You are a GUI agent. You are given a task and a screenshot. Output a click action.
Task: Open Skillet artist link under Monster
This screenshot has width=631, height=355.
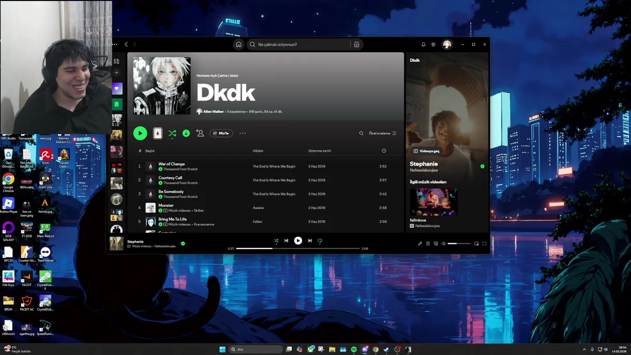coord(199,211)
